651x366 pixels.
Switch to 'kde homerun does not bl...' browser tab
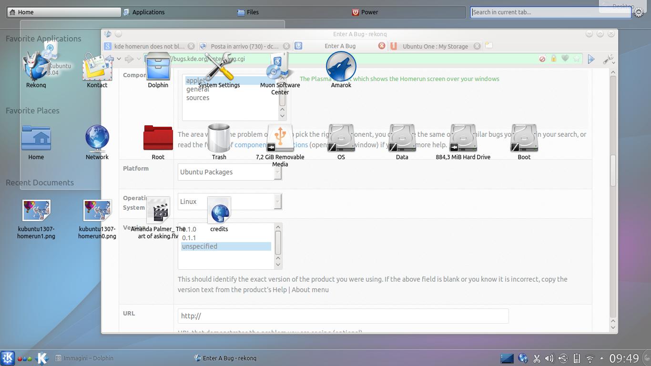(x=150, y=46)
